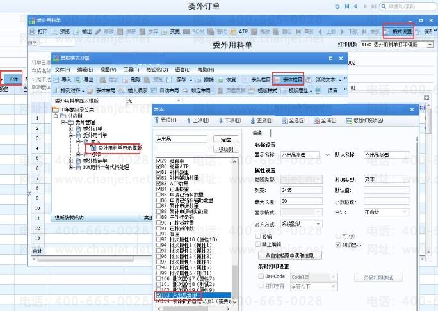The height and width of the screenshot is (311, 438).
Task: Click 打印 in the 委外用料单 toolbar
Action: click(x=39, y=31)
